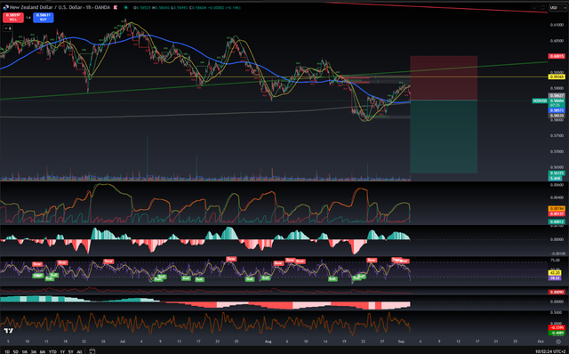This screenshot has height=354, width=569.
Task: Select the 1D date range
Action: [x=7, y=351]
